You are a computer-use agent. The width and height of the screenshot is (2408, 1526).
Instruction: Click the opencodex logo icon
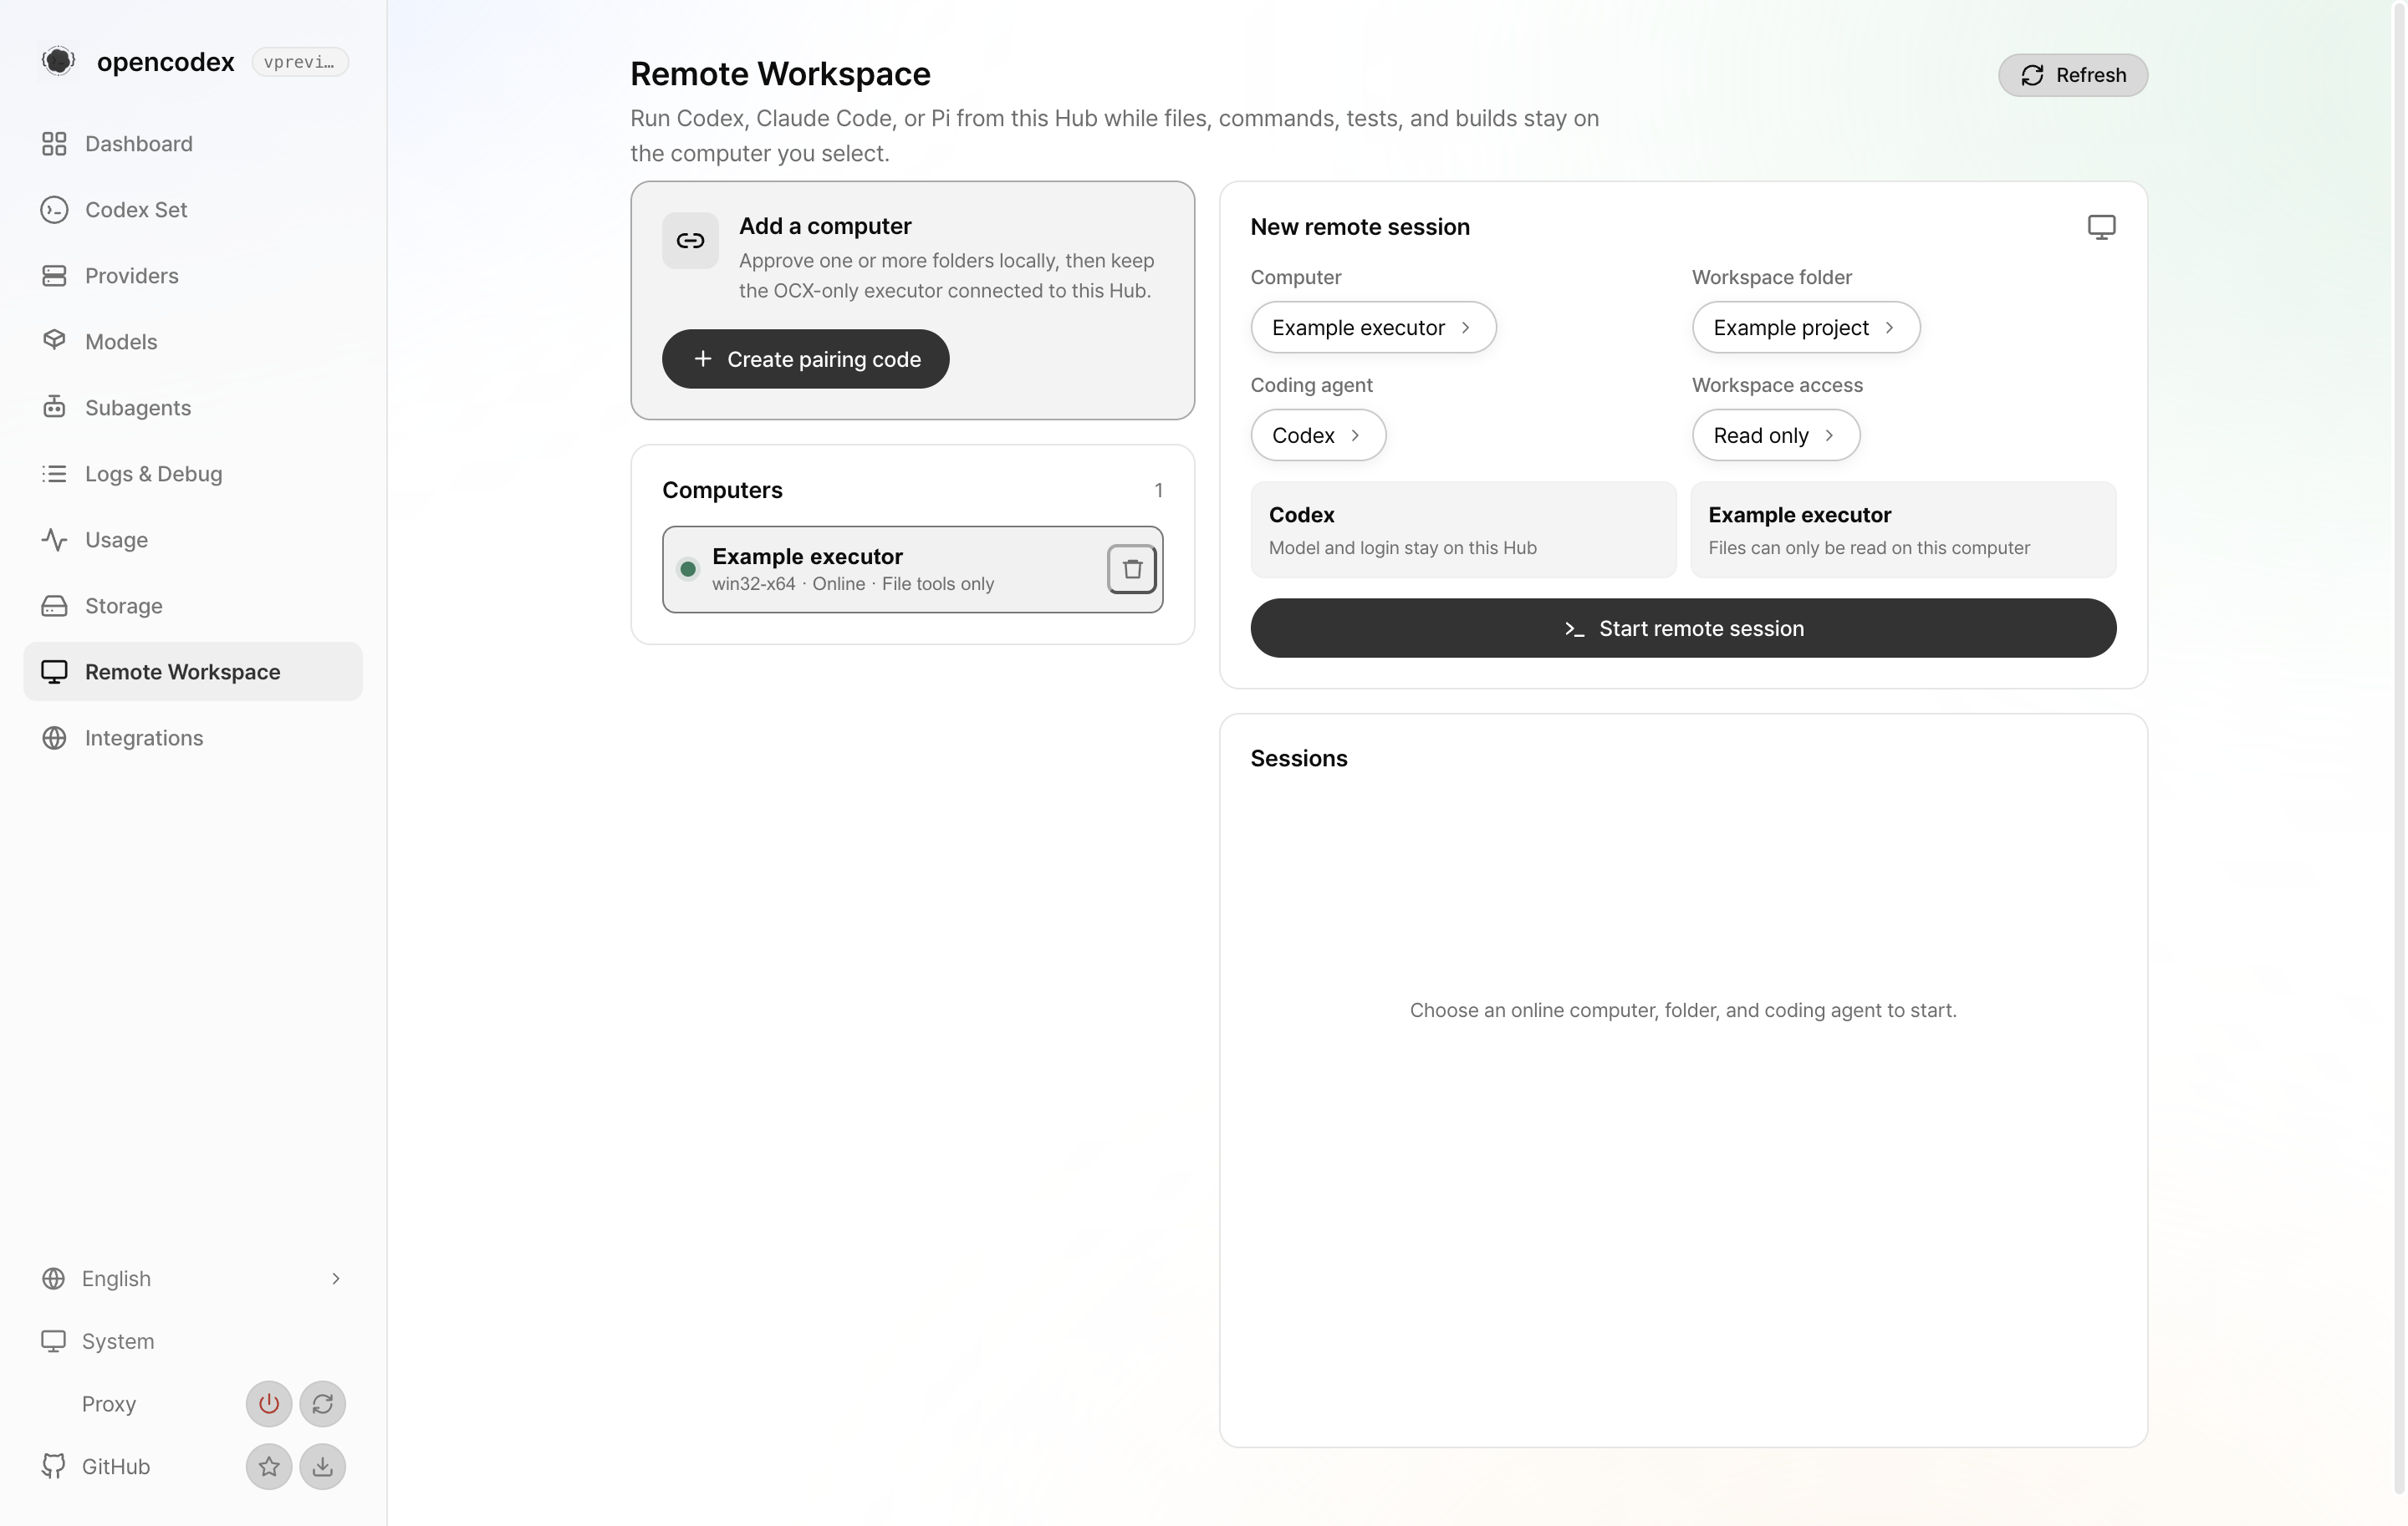[58, 61]
